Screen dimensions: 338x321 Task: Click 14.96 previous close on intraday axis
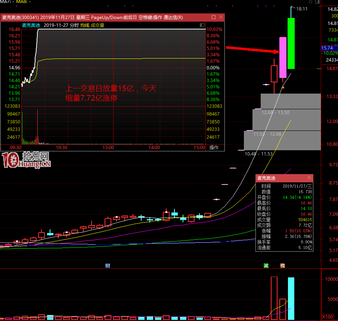coord(15,68)
